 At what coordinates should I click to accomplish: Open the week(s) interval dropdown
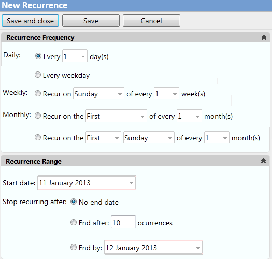coord(166,93)
